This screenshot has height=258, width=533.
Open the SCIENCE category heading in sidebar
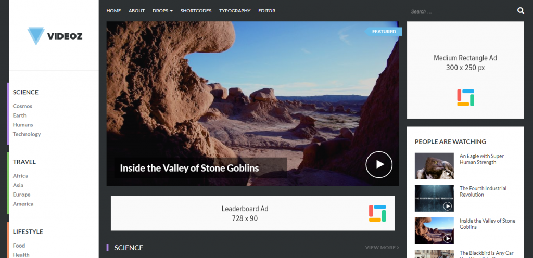click(x=26, y=92)
